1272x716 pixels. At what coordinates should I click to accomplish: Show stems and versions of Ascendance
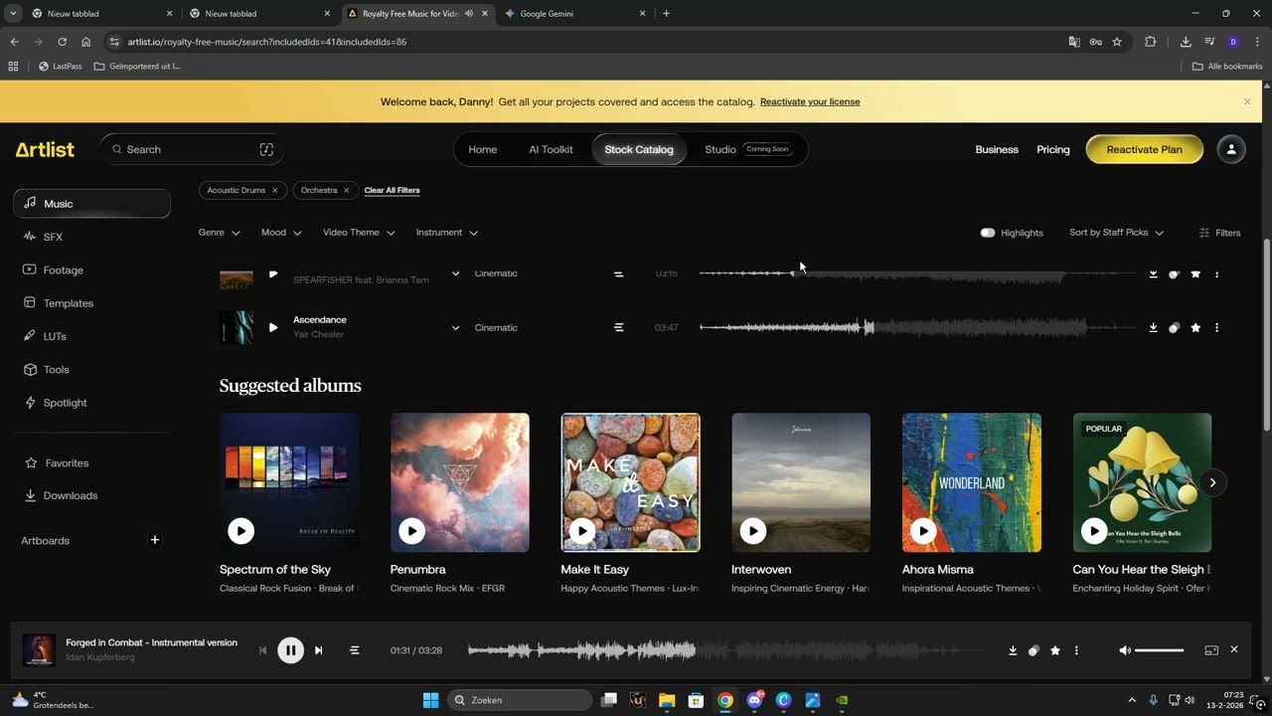click(x=618, y=327)
